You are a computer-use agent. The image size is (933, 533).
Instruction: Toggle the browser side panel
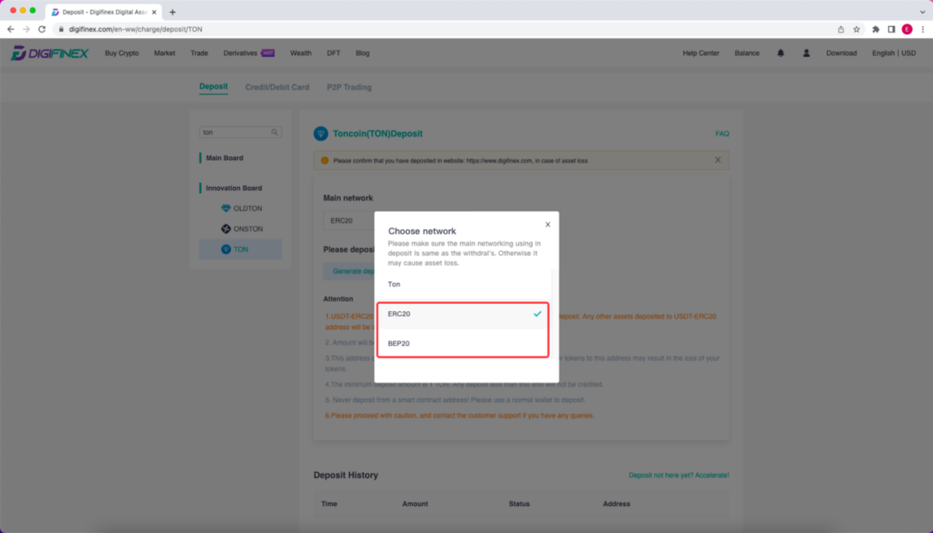coord(891,29)
